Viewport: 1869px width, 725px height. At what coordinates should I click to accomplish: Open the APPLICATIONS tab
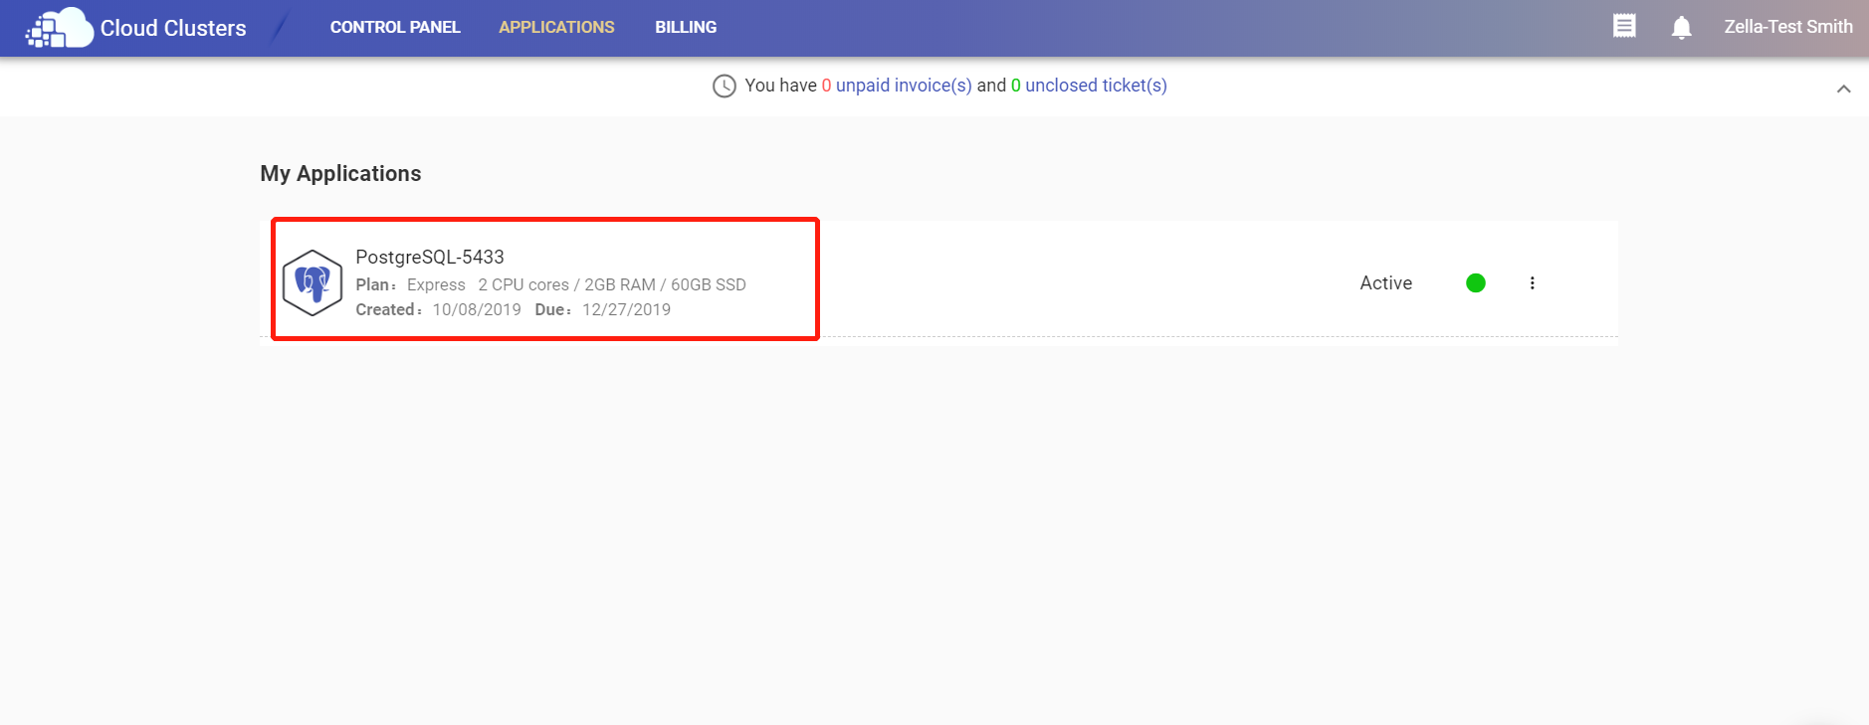(556, 28)
